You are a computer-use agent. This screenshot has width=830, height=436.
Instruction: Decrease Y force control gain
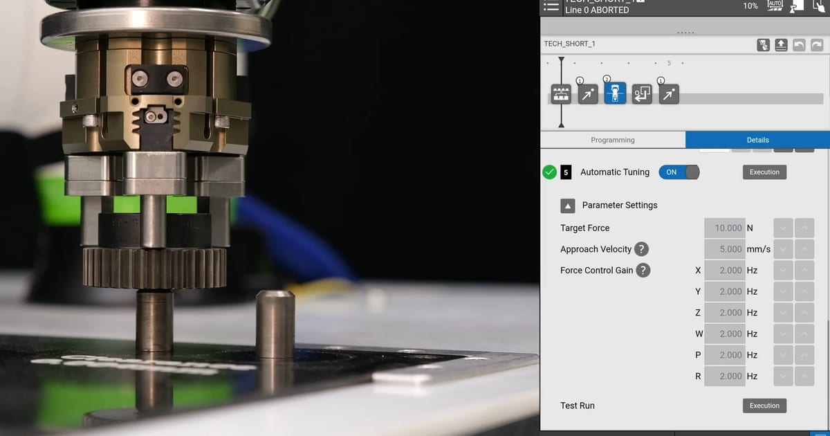coord(783,291)
